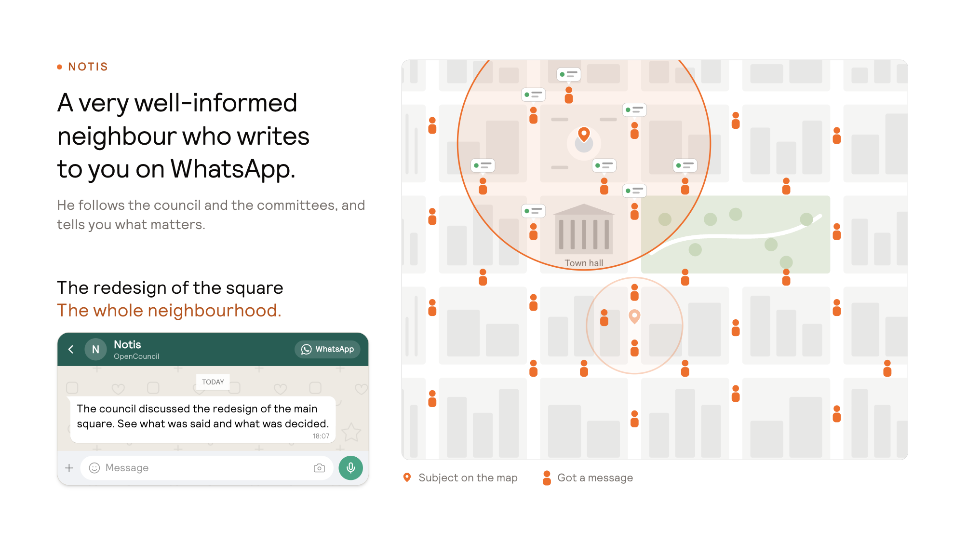The height and width of the screenshot is (546, 967).
Task: Tap the camera icon in the message bar
Action: click(319, 468)
